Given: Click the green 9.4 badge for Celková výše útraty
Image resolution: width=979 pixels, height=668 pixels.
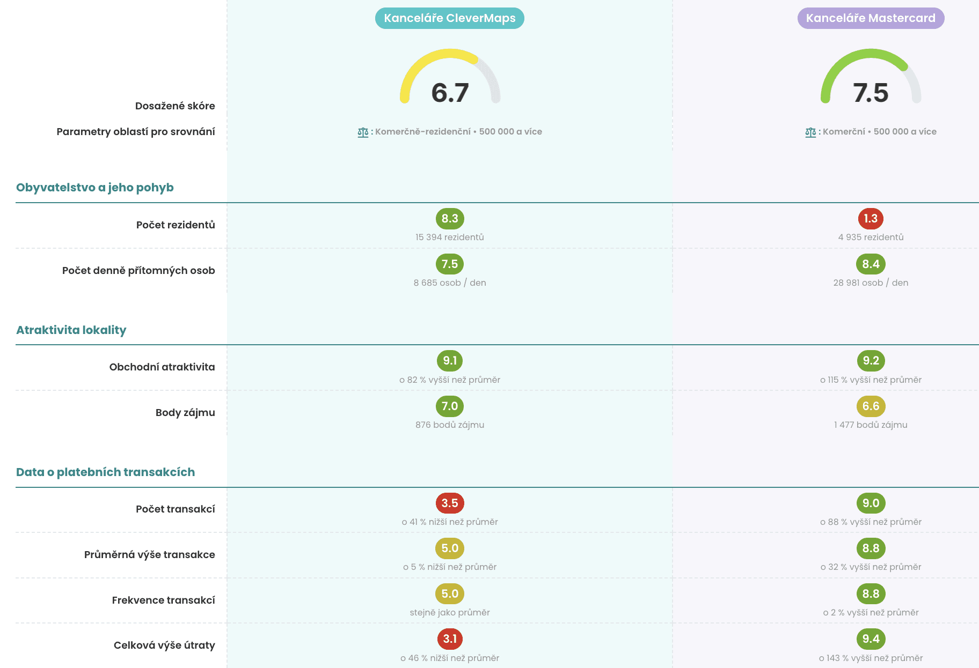Looking at the screenshot, I should tap(871, 639).
